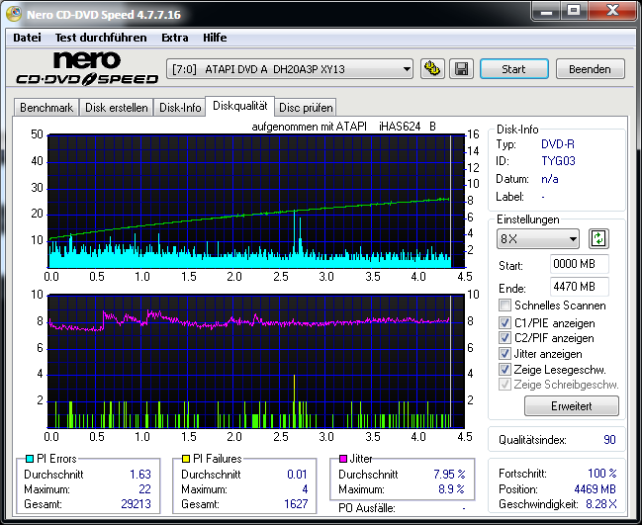Viewport: 642px width, 525px height.
Task: Click the Fortschritt value 100 %
Action: pyautogui.click(x=601, y=474)
